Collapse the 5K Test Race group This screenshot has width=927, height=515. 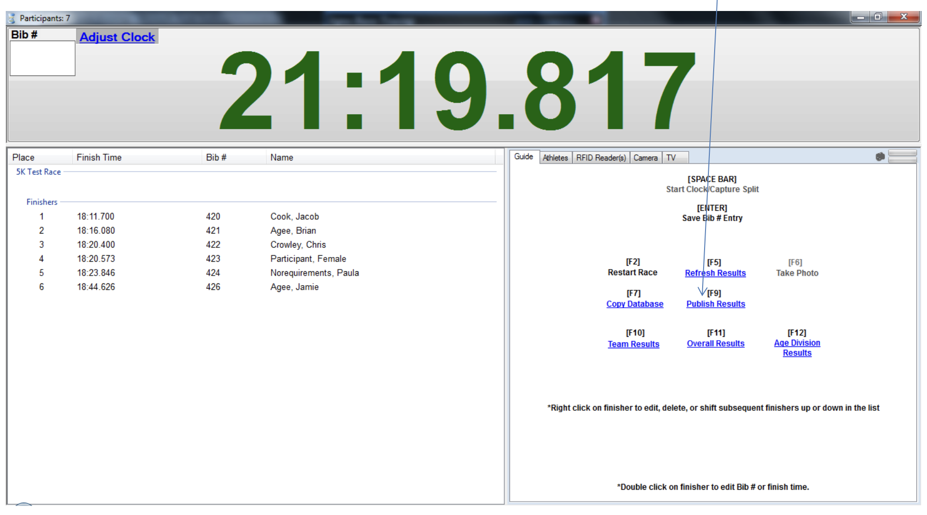point(38,172)
